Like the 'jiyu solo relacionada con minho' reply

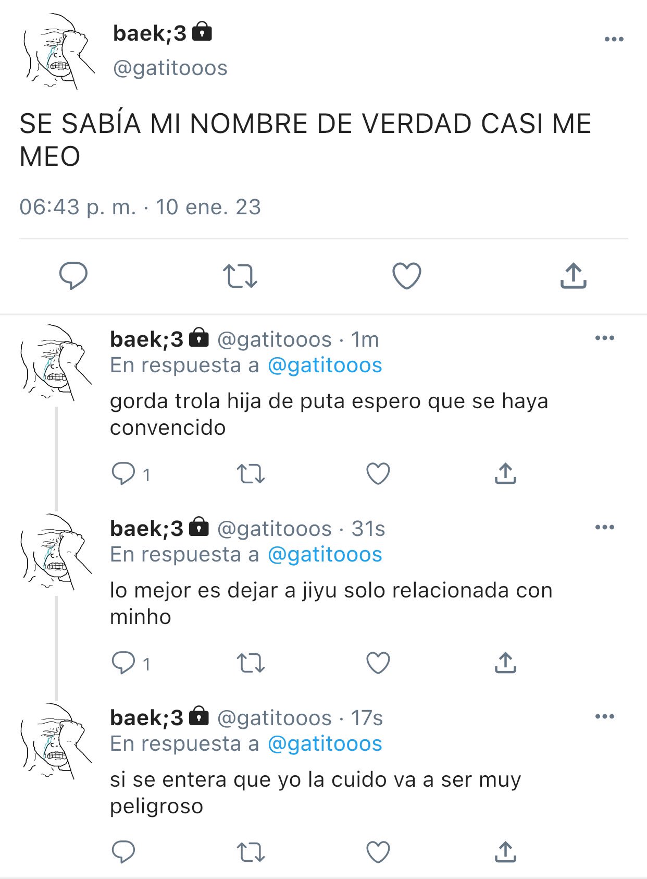(378, 663)
